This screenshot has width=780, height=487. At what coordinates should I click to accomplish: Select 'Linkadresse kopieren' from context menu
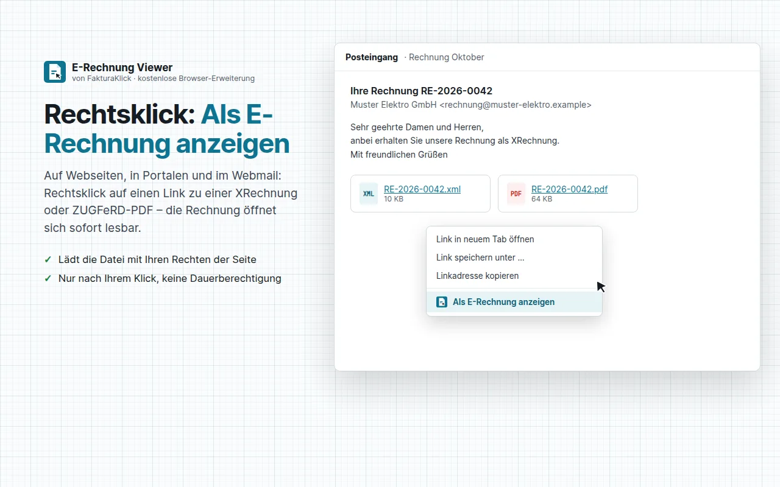(x=514, y=276)
